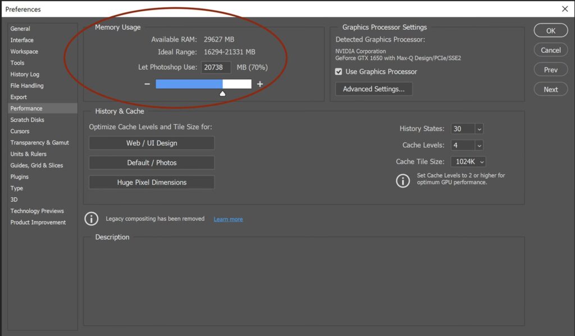Click the info icon near cache levels tip

403,181
